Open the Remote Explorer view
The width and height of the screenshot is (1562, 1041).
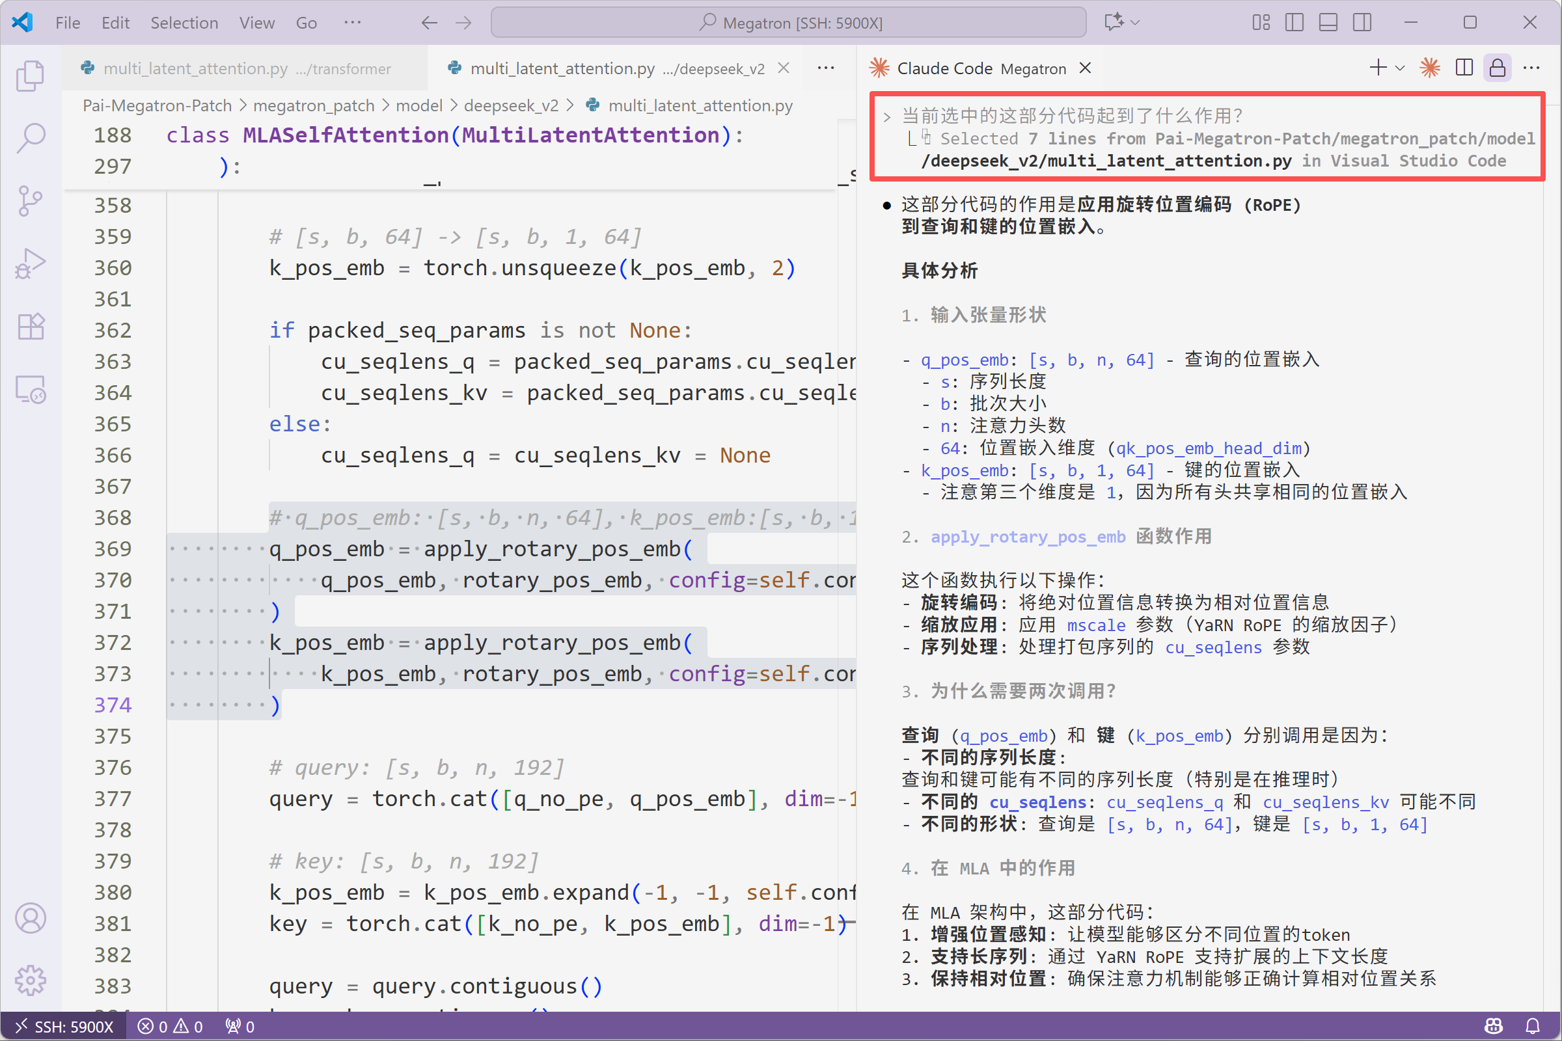tap(31, 389)
